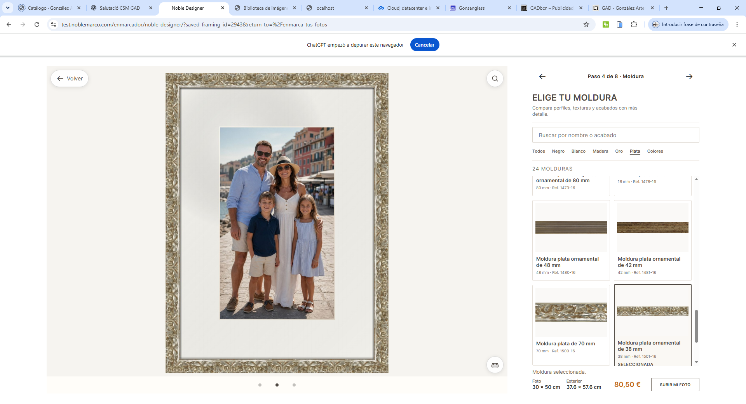Click the browser address bar URL
Viewport: 746px width, 404px height.
pyautogui.click(x=194, y=24)
